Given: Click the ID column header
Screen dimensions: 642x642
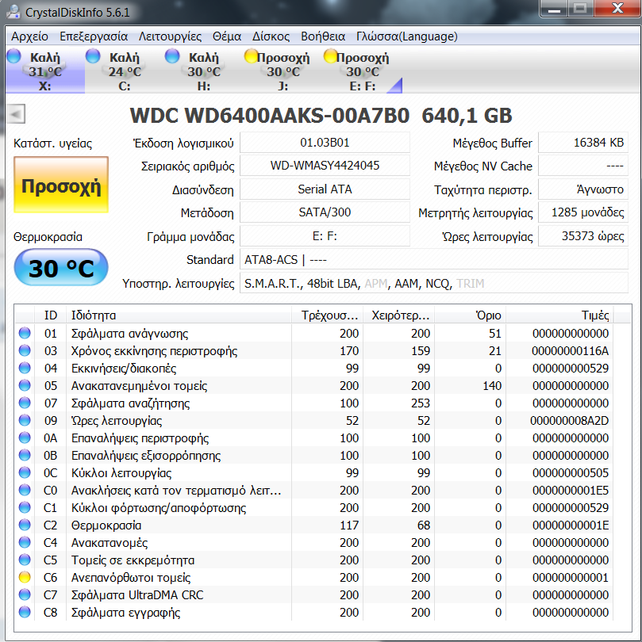Looking at the screenshot, I should (51, 315).
